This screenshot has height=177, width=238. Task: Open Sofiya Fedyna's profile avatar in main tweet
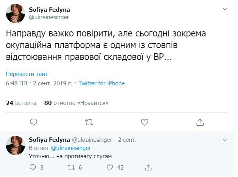(15, 14)
